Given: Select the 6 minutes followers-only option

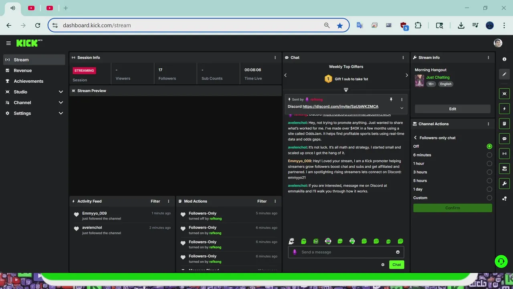Looking at the screenshot, I should point(489,155).
